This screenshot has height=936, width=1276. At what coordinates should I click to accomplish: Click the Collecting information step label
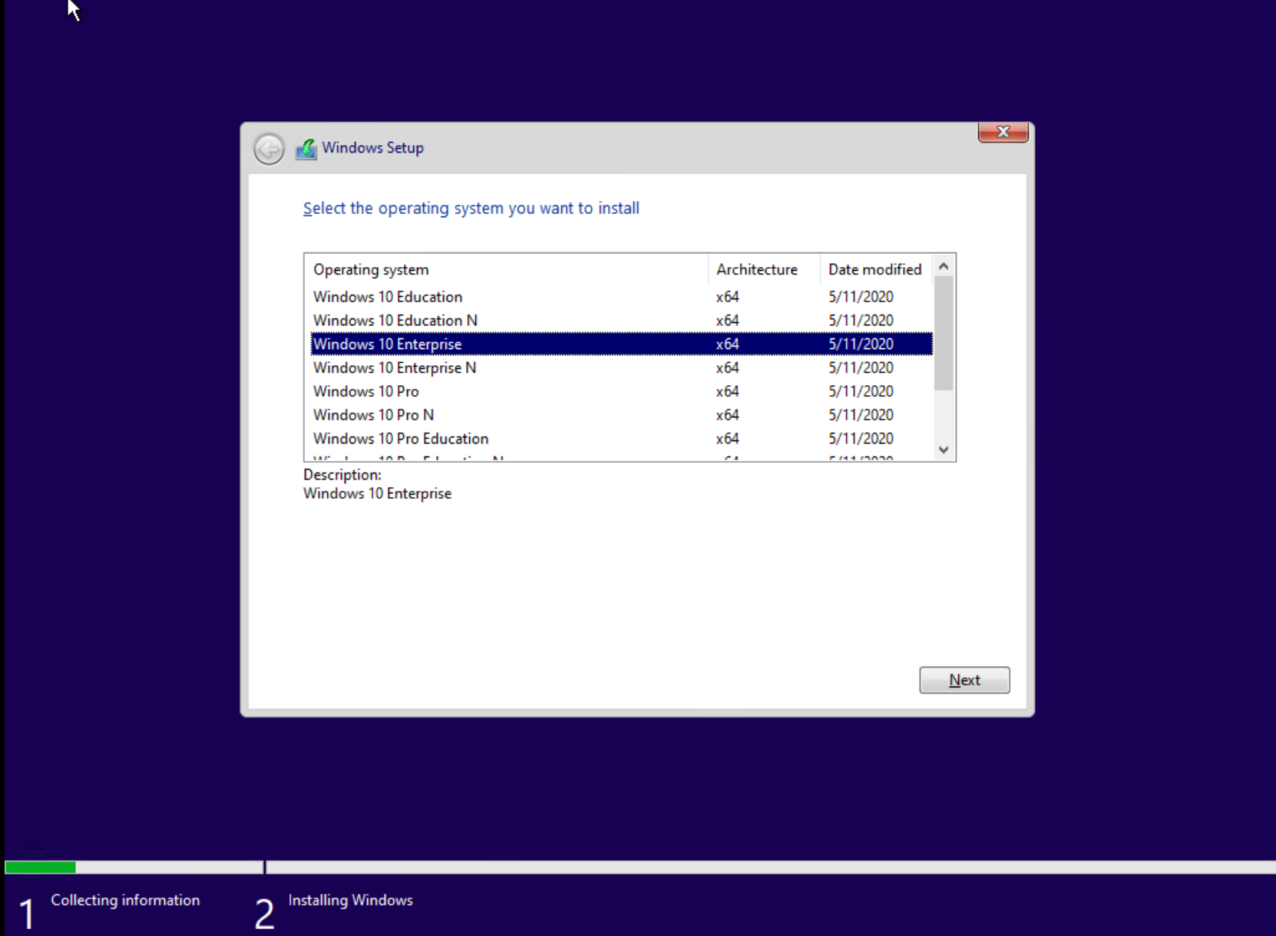tap(125, 900)
